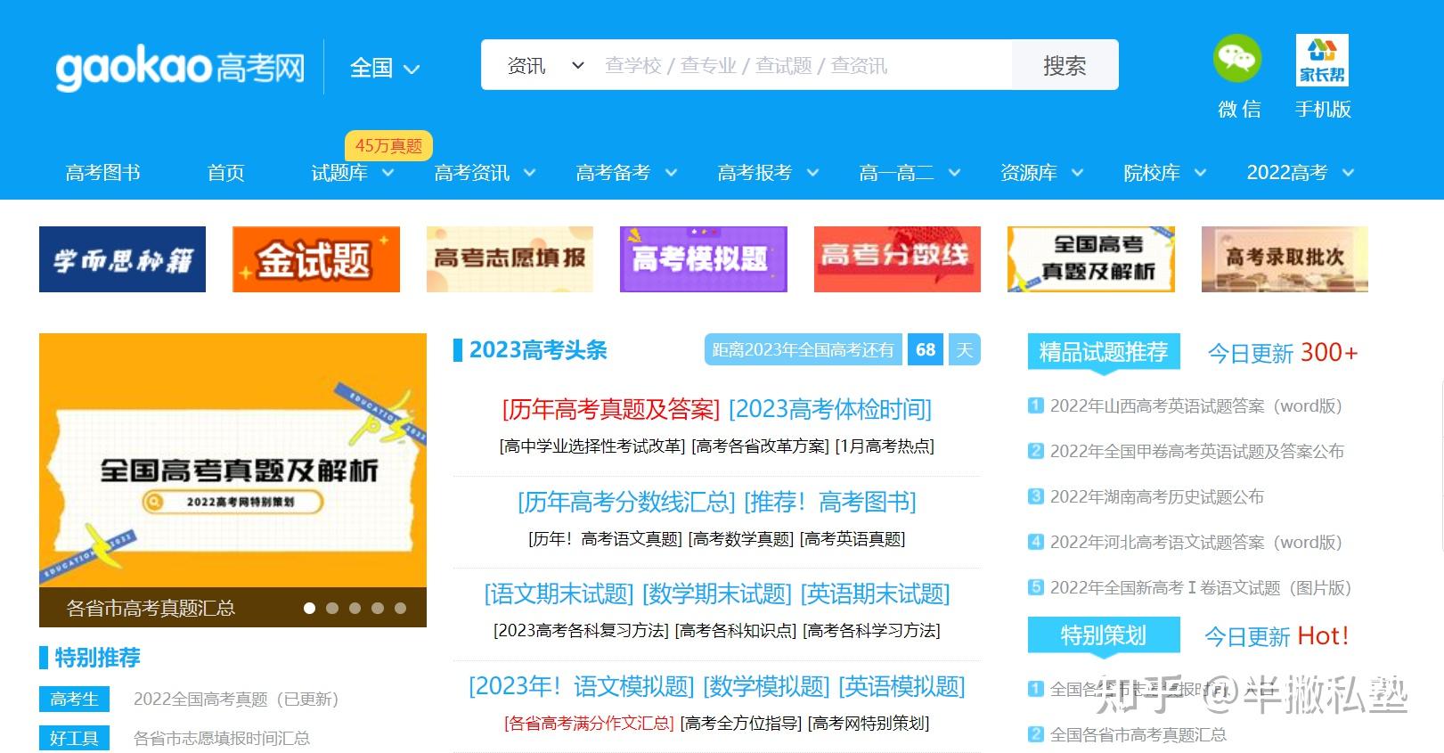Select the third carousel dot
Screen dimensions: 1444x753
pyautogui.click(x=355, y=608)
